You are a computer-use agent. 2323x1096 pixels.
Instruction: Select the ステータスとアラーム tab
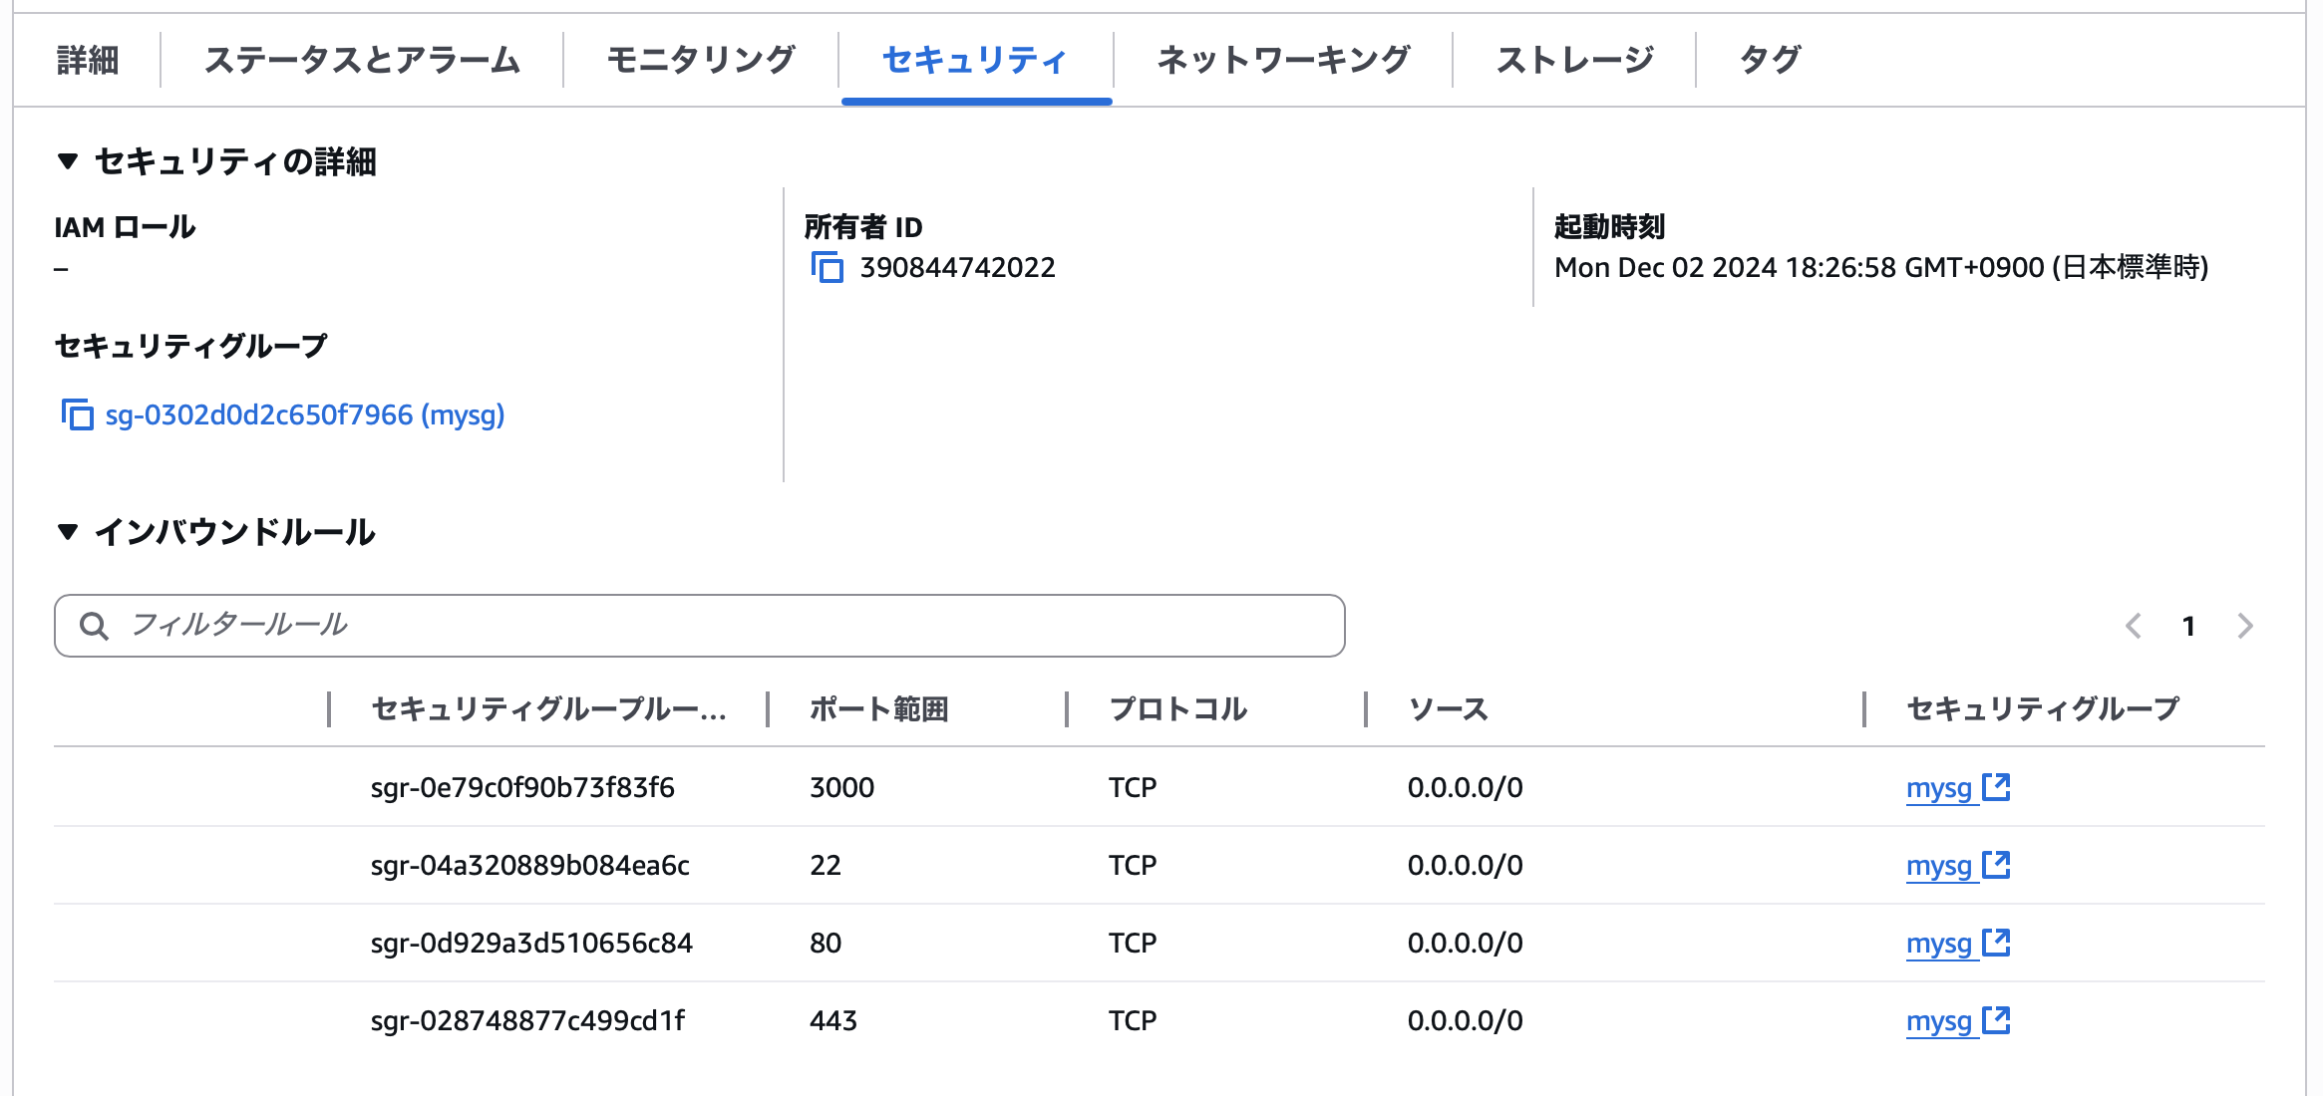(362, 60)
